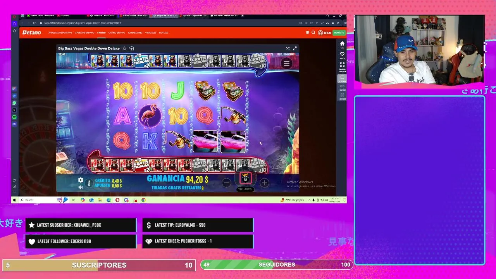Open Virtuales menu item
The height and width of the screenshot is (279, 496).
pos(151,33)
